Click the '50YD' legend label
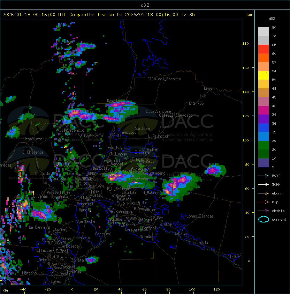The image size is (290, 294). pos(276,176)
